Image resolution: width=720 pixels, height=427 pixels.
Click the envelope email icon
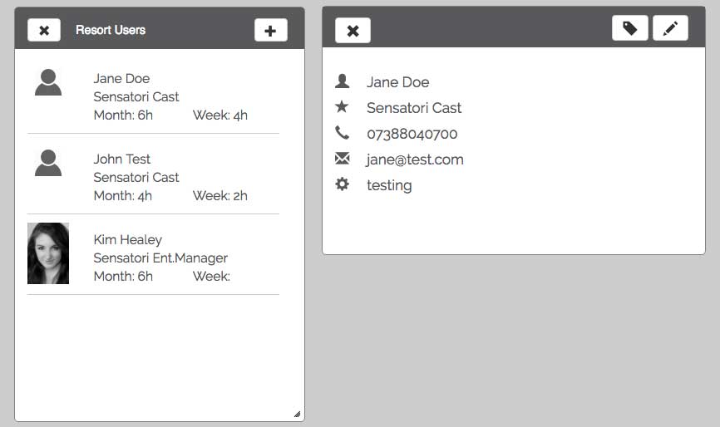click(342, 158)
